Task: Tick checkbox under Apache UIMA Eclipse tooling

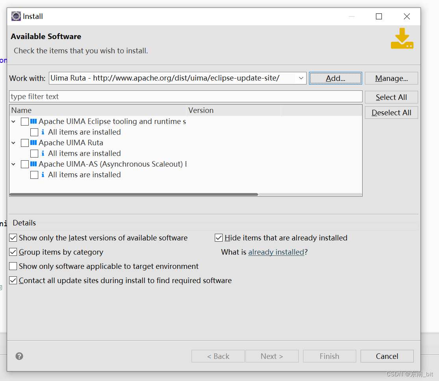Action: tap(34, 132)
